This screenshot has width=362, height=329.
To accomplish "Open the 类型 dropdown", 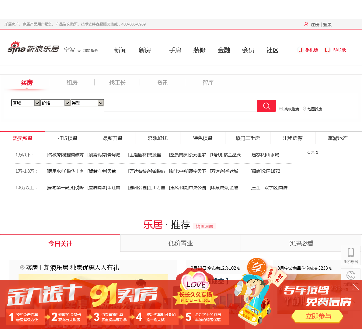I will click(x=87, y=103).
